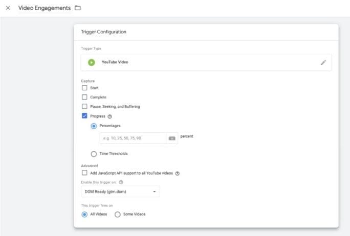Open the help icon next to Progress
The height and width of the screenshot is (236, 350).
(x=110, y=116)
